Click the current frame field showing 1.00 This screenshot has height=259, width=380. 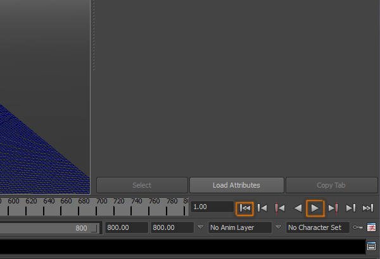point(212,207)
